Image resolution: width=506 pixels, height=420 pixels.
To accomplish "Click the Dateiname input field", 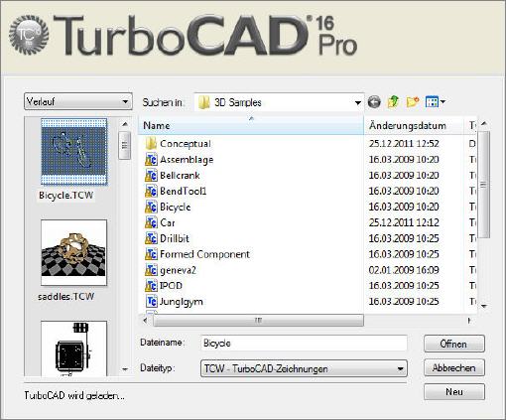I will pyautogui.click(x=304, y=343).
